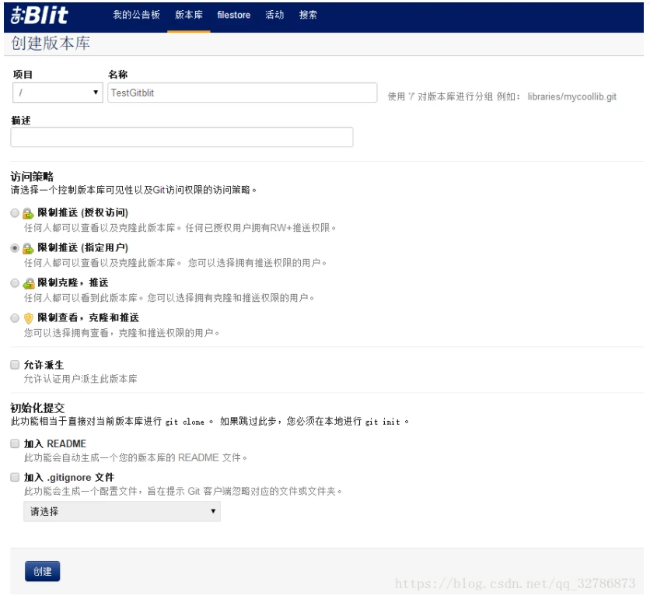Tick the 加入 .gitignore 文件 checkbox
This screenshot has width=650, height=599.
pos(15,478)
